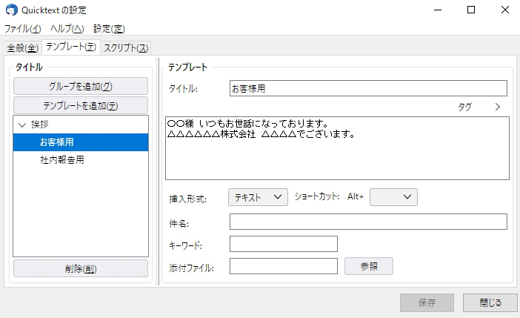Screen dimensions: 520x318
Task: Select the 社内報告用 template
Action: (x=62, y=159)
